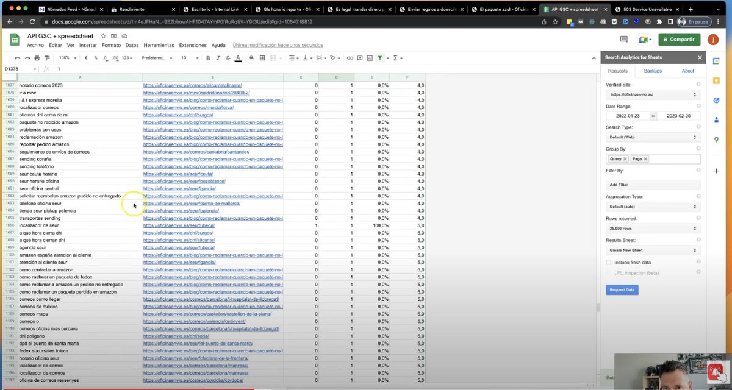Star the API GSC + spreadsheet document
The width and height of the screenshot is (732, 390).
pos(103,36)
